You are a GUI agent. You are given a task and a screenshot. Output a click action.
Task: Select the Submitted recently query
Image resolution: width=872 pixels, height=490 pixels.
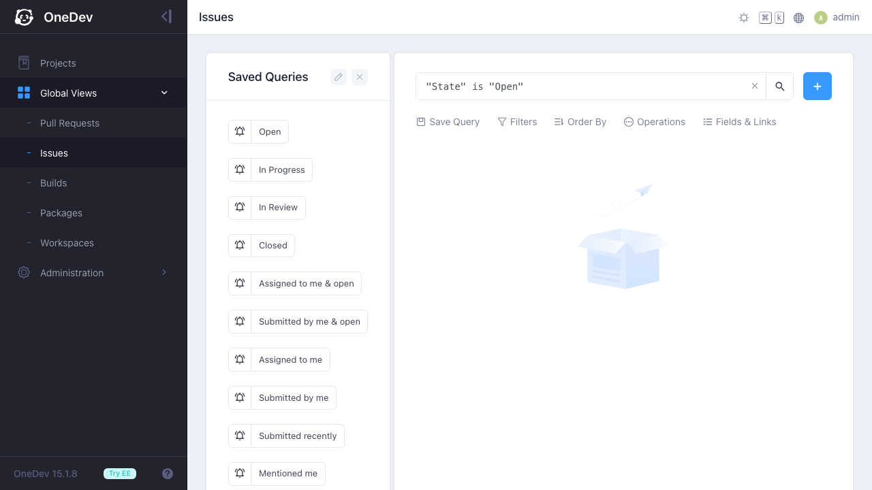(298, 436)
